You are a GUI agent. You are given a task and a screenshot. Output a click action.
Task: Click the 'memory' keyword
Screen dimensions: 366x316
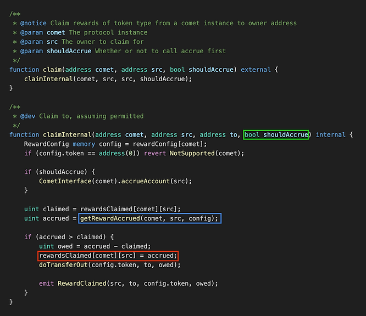tap(84, 144)
